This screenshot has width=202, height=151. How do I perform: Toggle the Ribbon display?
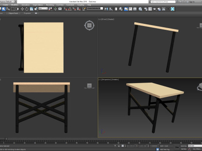pos(126,9)
